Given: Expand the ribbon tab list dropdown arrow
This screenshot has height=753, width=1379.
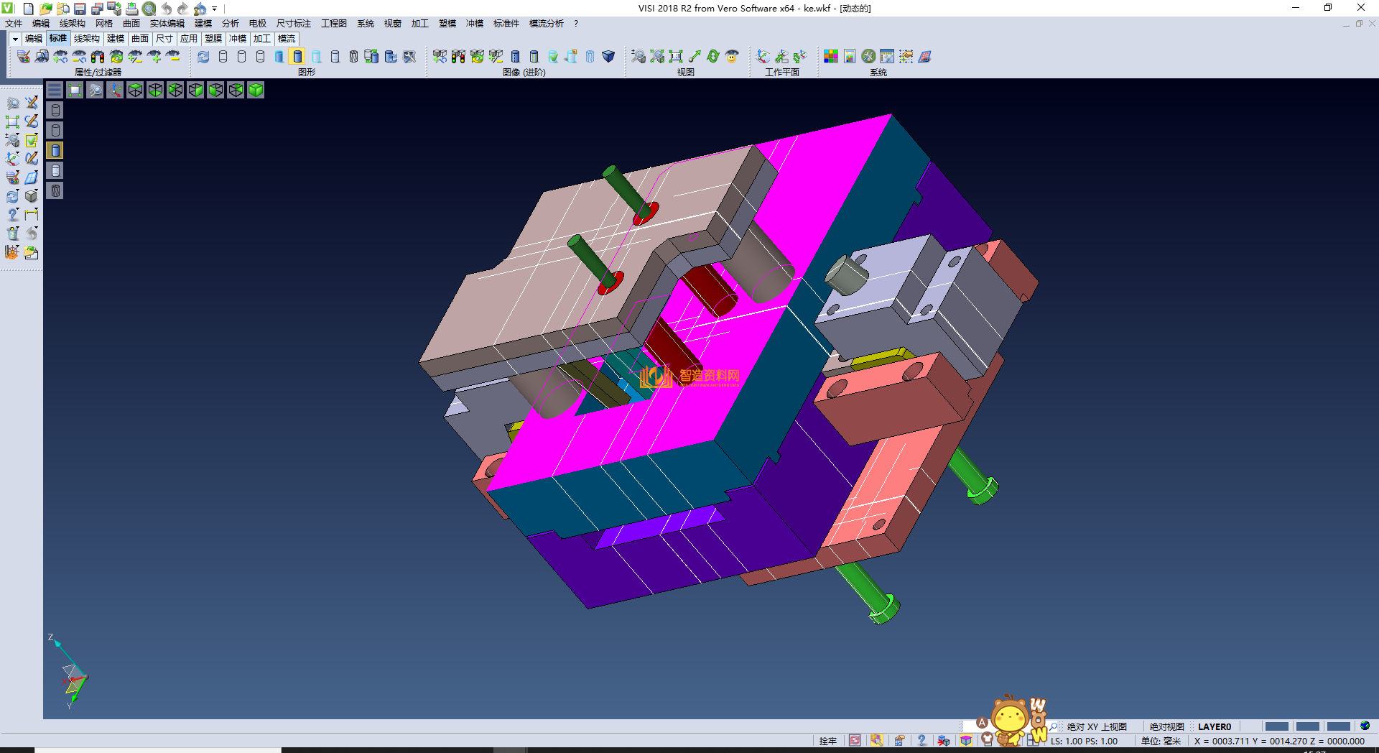Looking at the screenshot, I should [x=15, y=39].
